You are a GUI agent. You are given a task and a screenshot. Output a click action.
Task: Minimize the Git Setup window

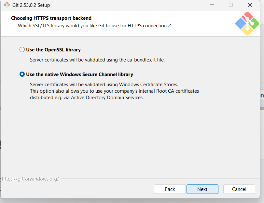point(212,5)
